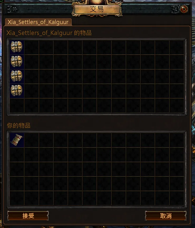This screenshot has height=228, width=195.
Task: Click the empty slot below the 10 orb stack
Action: 17,105
